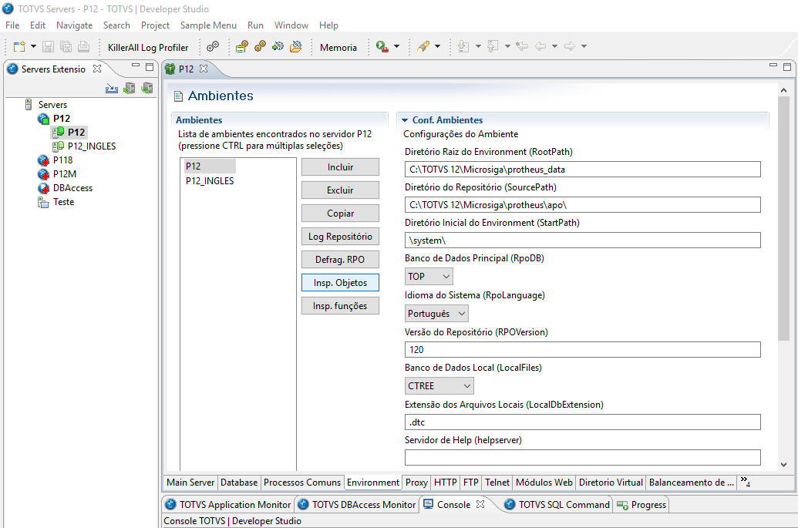This screenshot has width=798, height=528.
Task: Click the empty helpserver input field
Action: pyautogui.click(x=583, y=457)
